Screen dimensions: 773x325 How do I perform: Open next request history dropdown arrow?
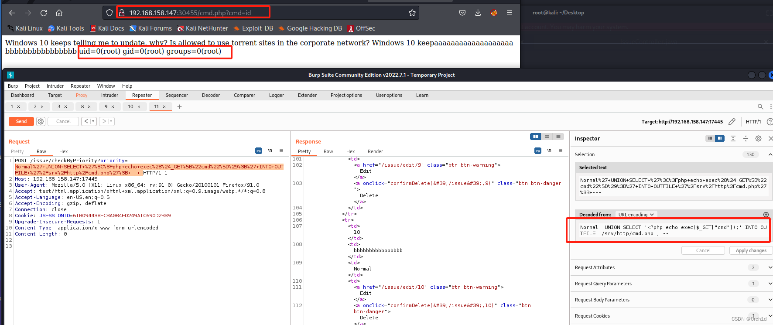111,121
